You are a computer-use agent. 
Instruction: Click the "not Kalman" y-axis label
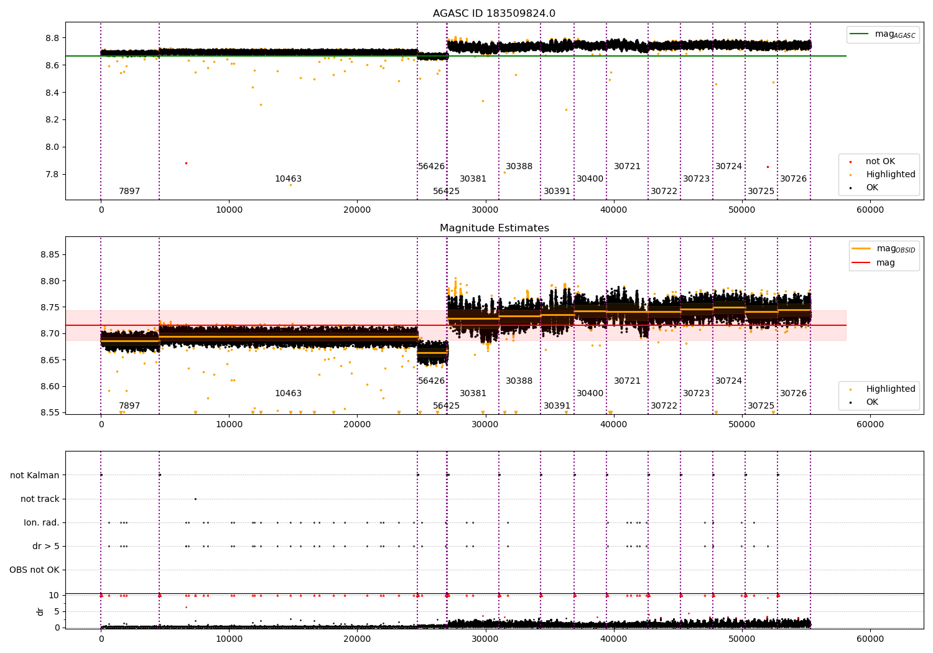35,475
